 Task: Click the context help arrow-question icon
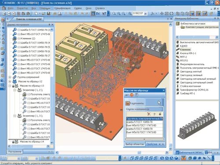point(104,14)
